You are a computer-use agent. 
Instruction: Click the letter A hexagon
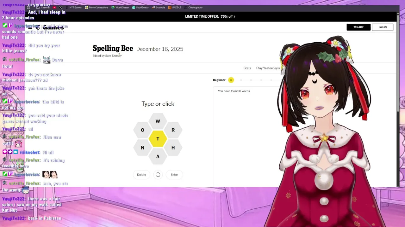point(158,157)
